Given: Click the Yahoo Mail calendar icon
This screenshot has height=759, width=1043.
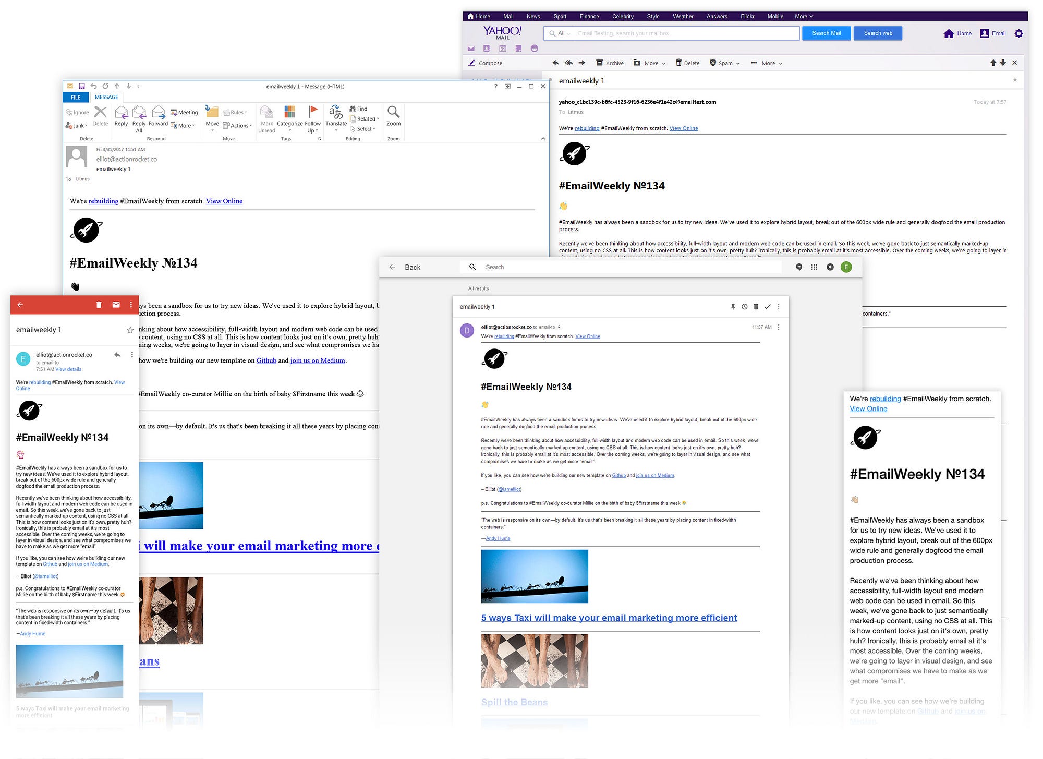Looking at the screenshot, I should (503, 49).
